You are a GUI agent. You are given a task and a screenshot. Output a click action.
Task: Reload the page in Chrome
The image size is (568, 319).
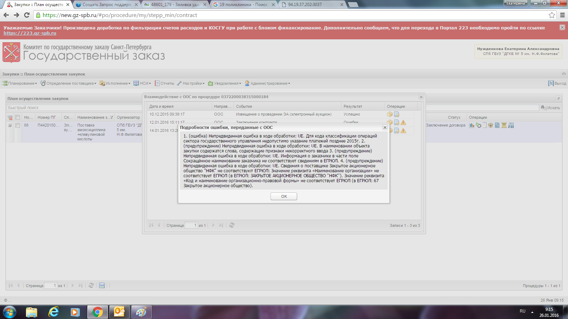(x=27, y=15)
